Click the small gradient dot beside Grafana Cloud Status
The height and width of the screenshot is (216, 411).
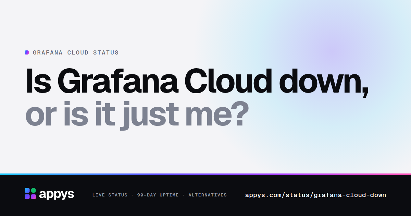click(27, 52)
